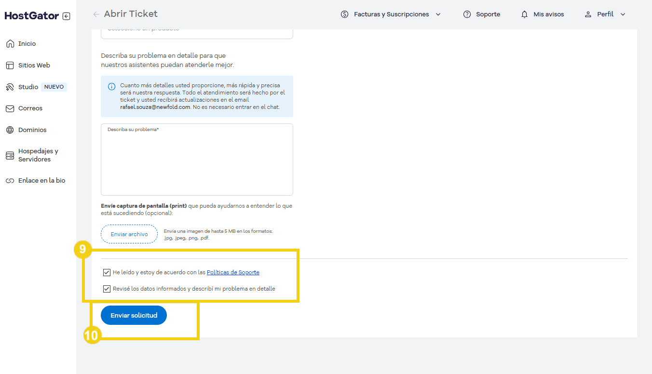
Task: Open the Dominios menu in the sidebar
Action: tap(32, 130)
